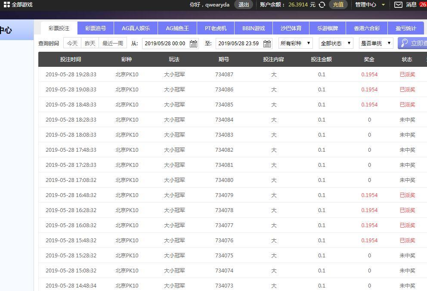Open the 乐游棋牌 tab

[x=328, y=28]
